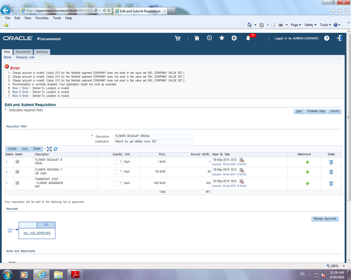View notifications bell with 10 alerts
This screenshot has height=280, width=351.
(248, 38)
